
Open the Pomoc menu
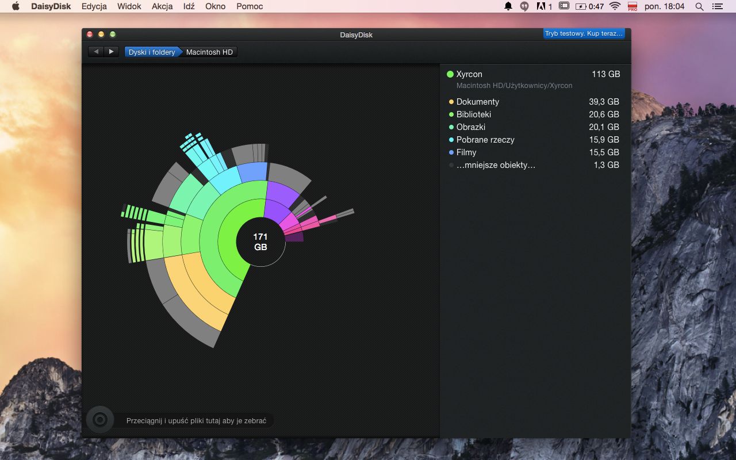(x=250, y=6)
